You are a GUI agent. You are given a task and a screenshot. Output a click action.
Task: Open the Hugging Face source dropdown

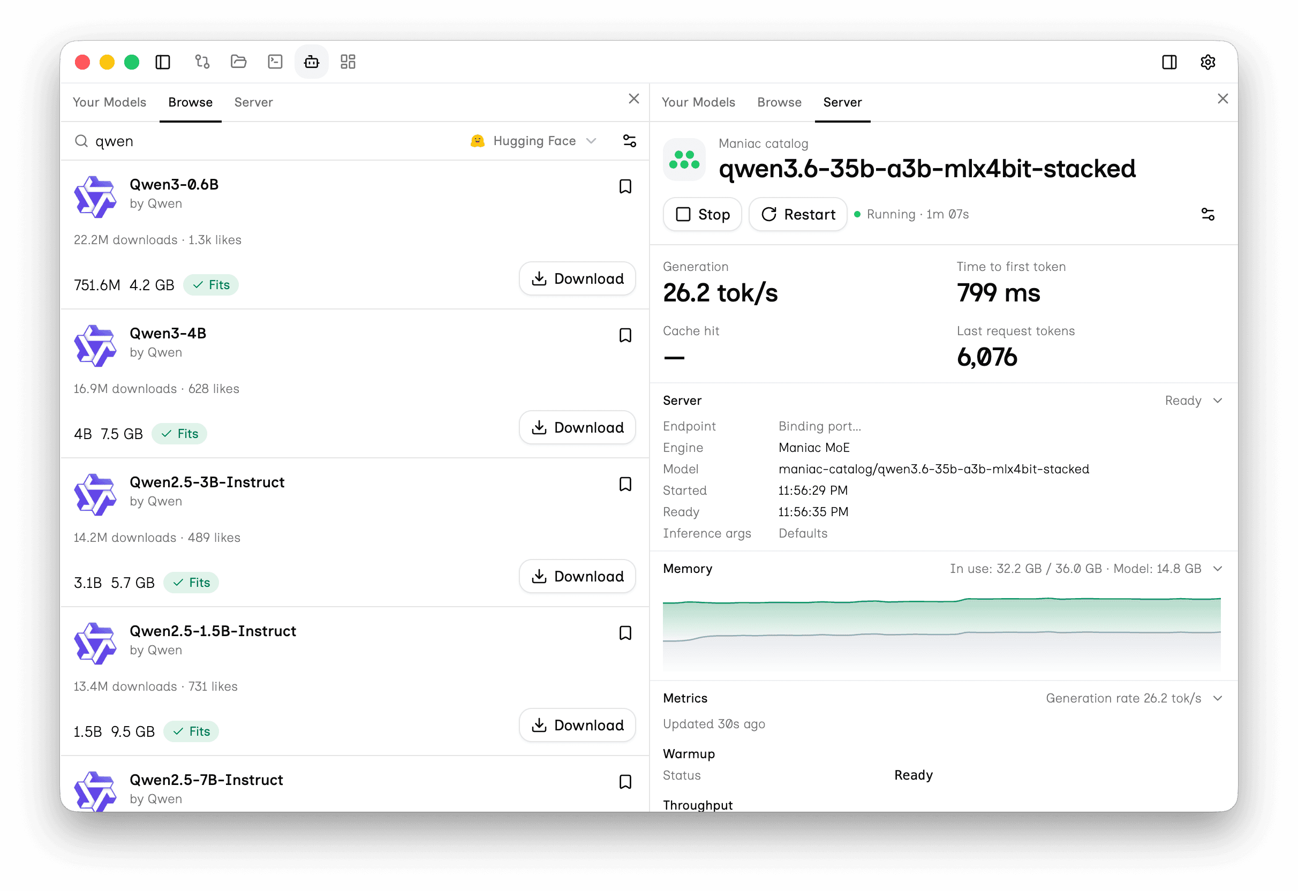coord(534,141)
